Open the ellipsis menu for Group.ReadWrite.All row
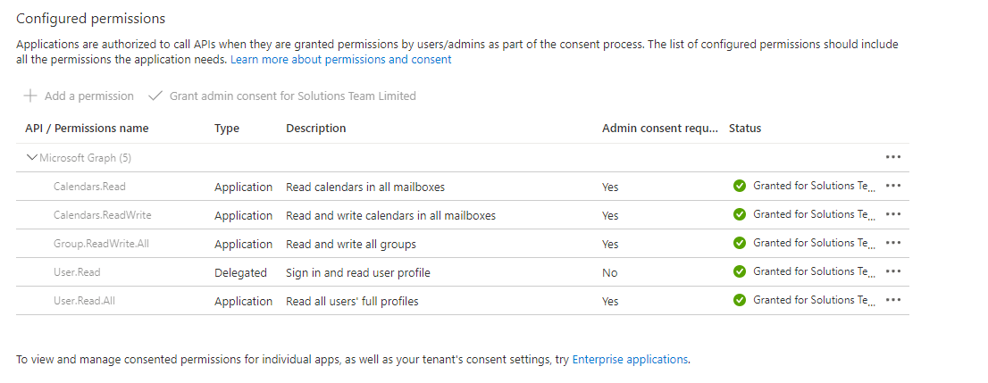988x383 pixels. [892, 243]
